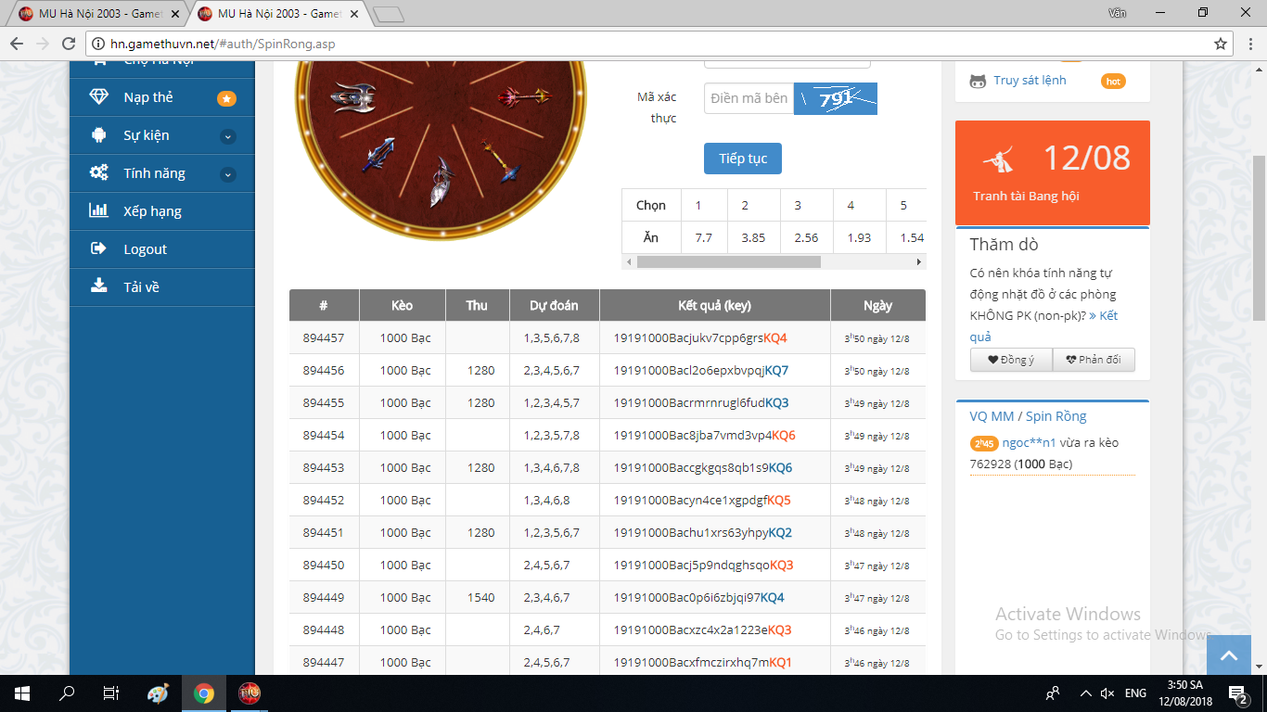Click the KQ7 result in row 894456

(776, 371)
